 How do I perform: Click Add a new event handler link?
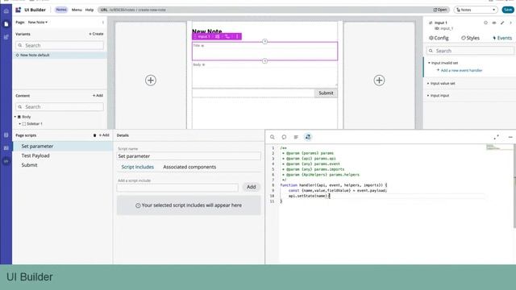pos(461,70)
